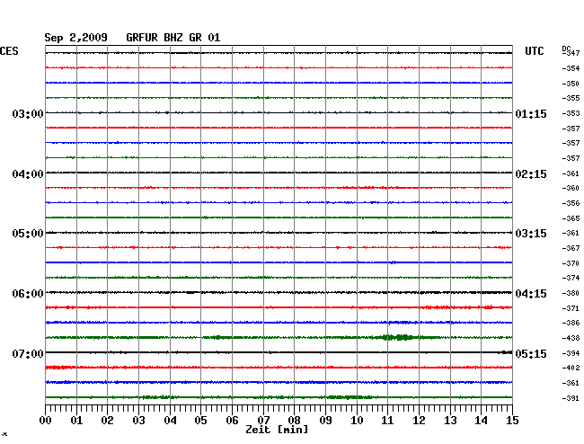Click the "UTC" column header
This screenshot has height=444, width=584.
click(x=534, y=51)
